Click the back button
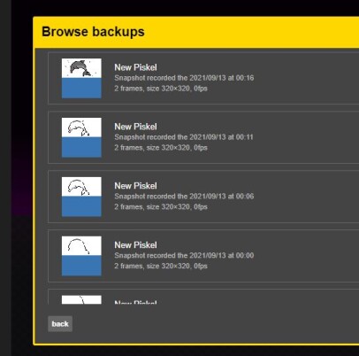Image resolution: width=359 pixels, height=356 pixels. [x=60, y=324]
